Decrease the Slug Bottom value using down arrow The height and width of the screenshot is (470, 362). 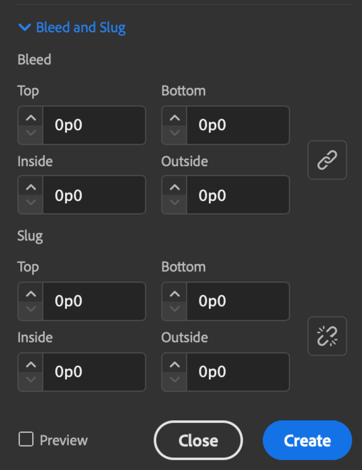click(x=174, y=309)
